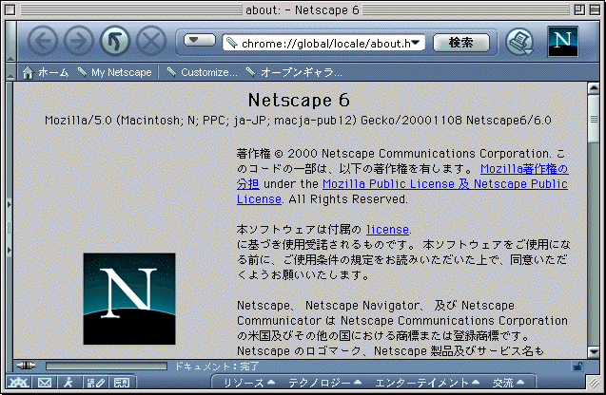Screen dimensions: 606x395
Task: Click the bookmark tag icon inside the URL field
Action: coord(232,43)
